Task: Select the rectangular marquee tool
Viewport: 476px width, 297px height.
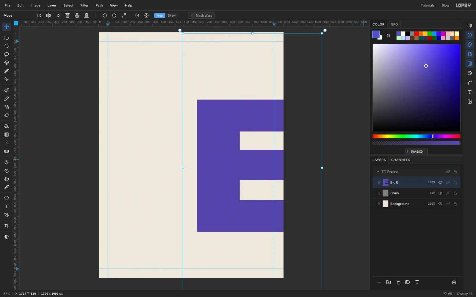Action: pyautogui.click(x=7, y=38)
